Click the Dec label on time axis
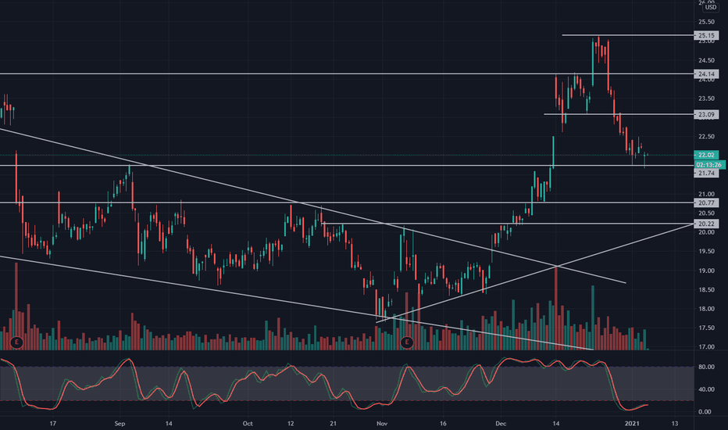Screen dimensions: 728x430 click(x=501, y=424)
